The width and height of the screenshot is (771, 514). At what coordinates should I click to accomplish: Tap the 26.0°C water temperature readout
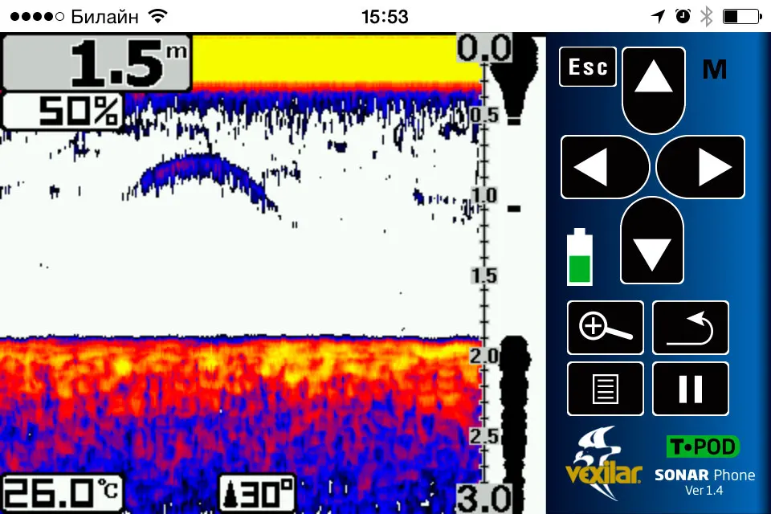(x=61, y=493)
